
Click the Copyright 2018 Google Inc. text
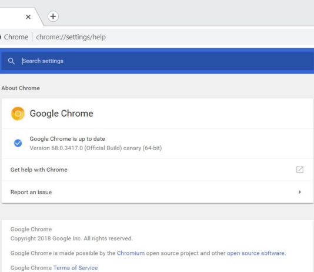point(72,238)
